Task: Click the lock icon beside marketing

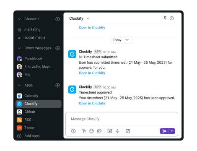Action: [x=19, y=30]
